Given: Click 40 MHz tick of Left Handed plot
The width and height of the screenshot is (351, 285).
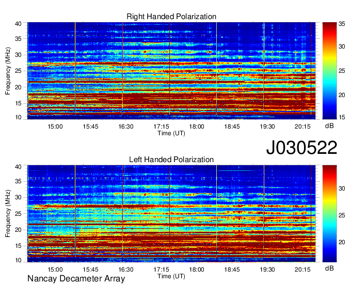Looking at the screenshot, I should 19,167.
